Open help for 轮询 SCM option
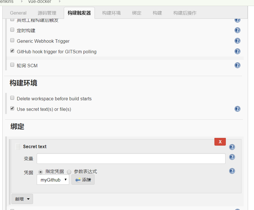The image size is (254, 210). click(237, 65)
